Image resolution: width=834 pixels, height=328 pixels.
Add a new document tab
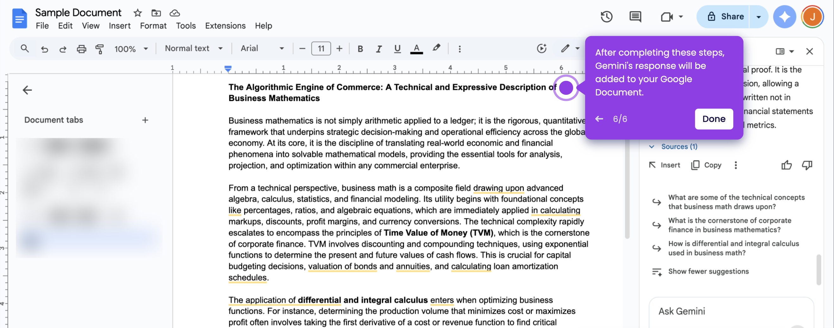145,120
